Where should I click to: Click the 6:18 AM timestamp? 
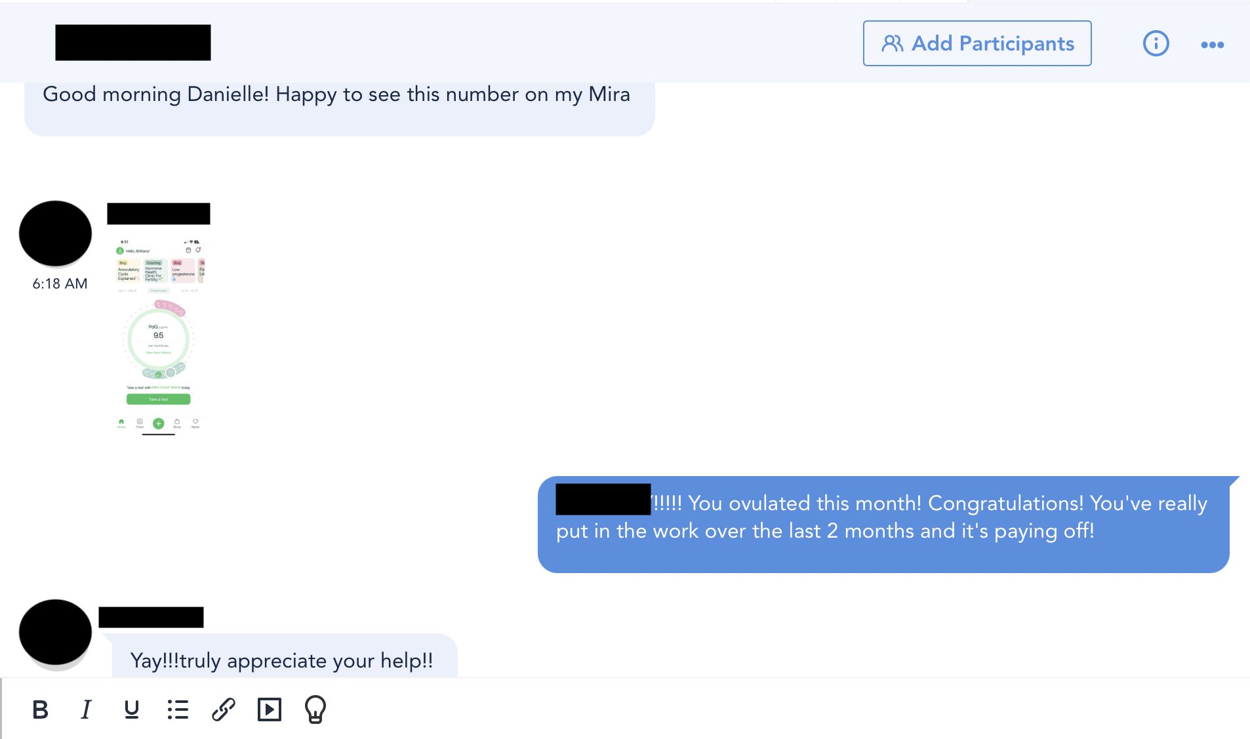coord(60,284)
